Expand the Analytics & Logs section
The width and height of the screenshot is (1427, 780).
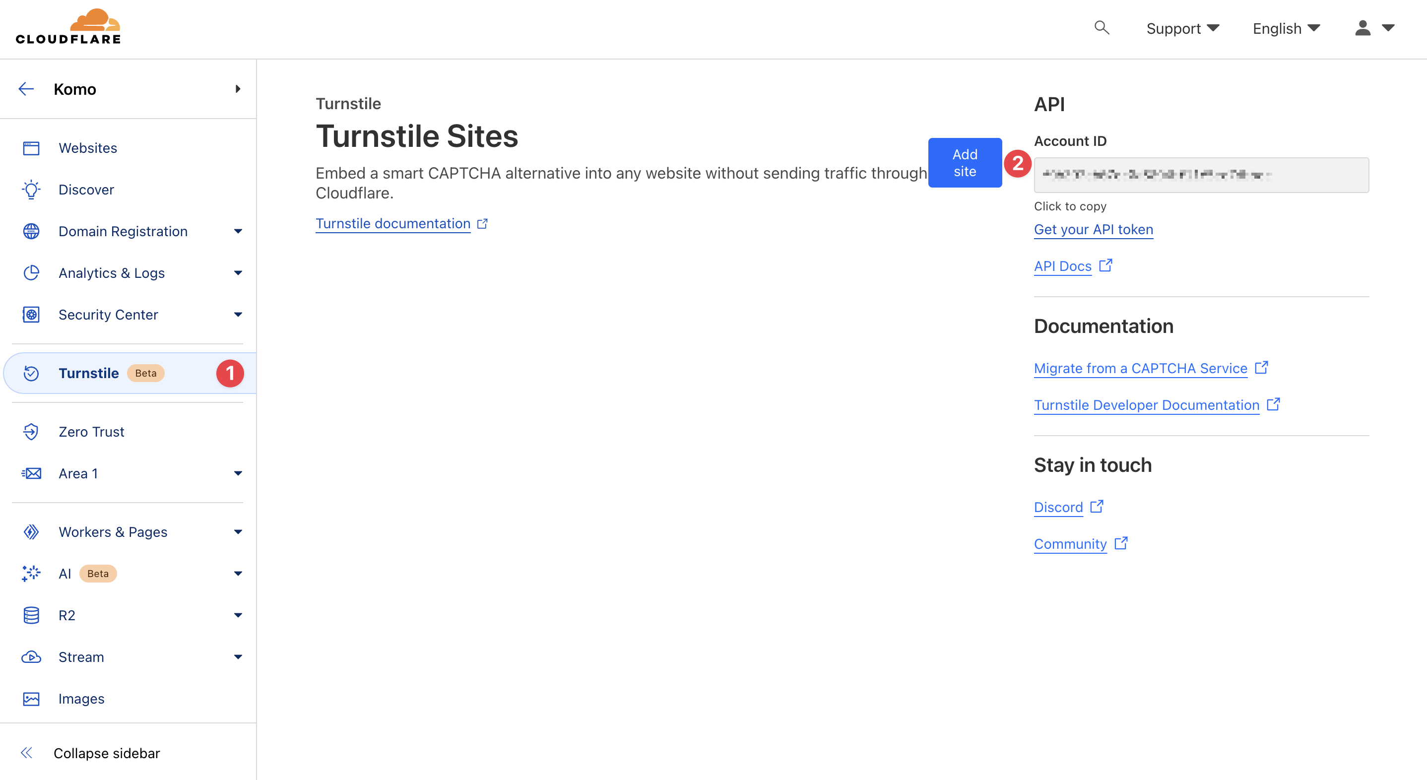tap(238, 272)
